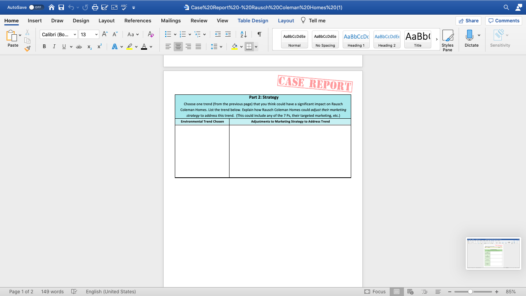Open the font size dropdown
Viewport: 526px width, 296px height.
coord(96,35)
